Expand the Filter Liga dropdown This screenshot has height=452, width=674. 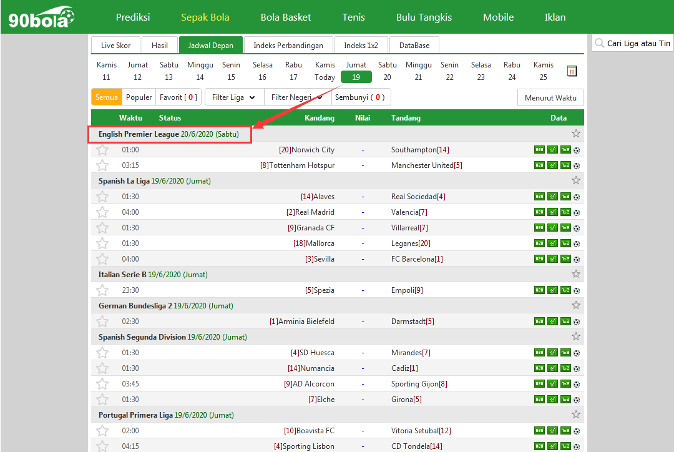[x=234, y=97]
